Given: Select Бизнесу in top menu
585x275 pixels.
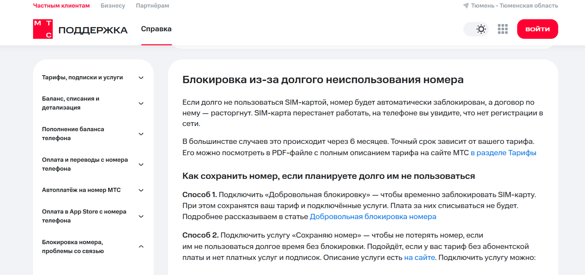Looking at the screenshot, I should pos(113,6).
